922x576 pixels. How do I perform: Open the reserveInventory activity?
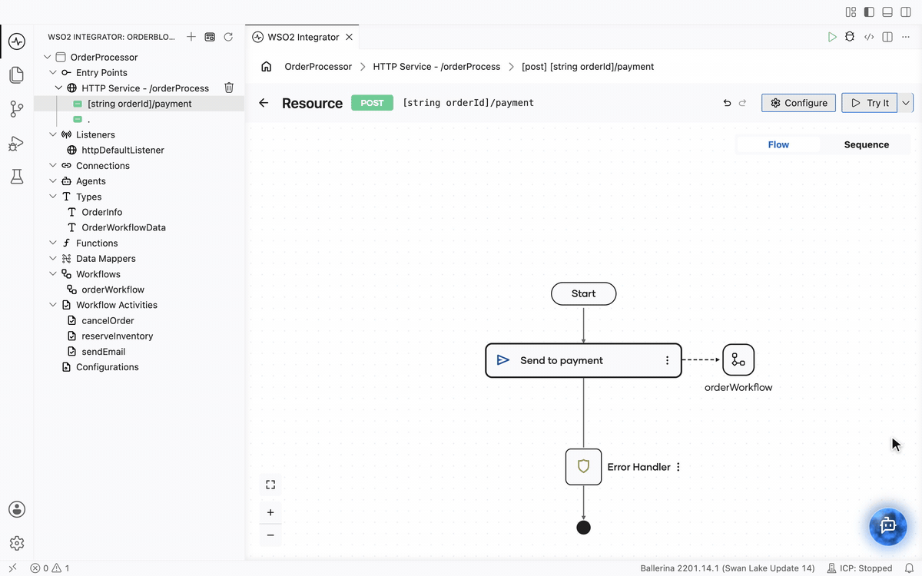[x=118, y=336]
